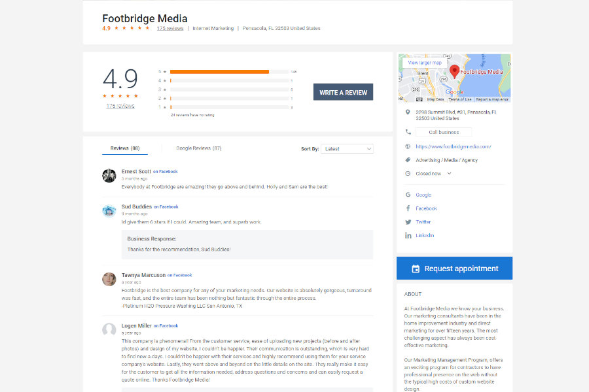The height and width of the screenshot is (392, 589).
Task: Click Report a map error link
Action: [x=492, y=99]
